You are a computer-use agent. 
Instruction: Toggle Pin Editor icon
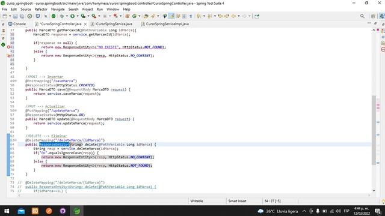(257, 16)
